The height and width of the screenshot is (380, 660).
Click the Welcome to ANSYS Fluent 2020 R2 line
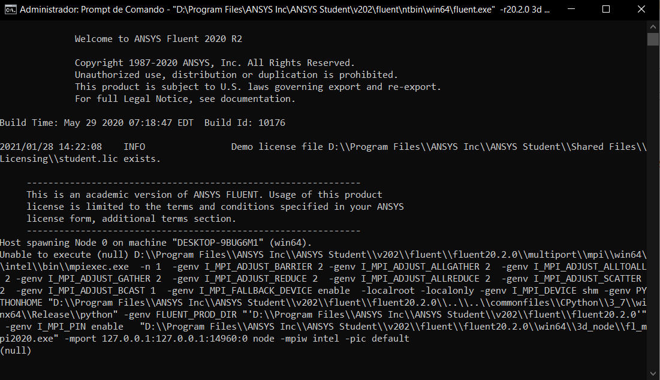pyautogui.click(x=158, y=39)
